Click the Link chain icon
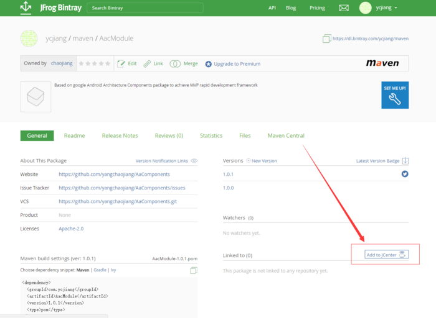The image size is (436, 318). click(147, 64)
